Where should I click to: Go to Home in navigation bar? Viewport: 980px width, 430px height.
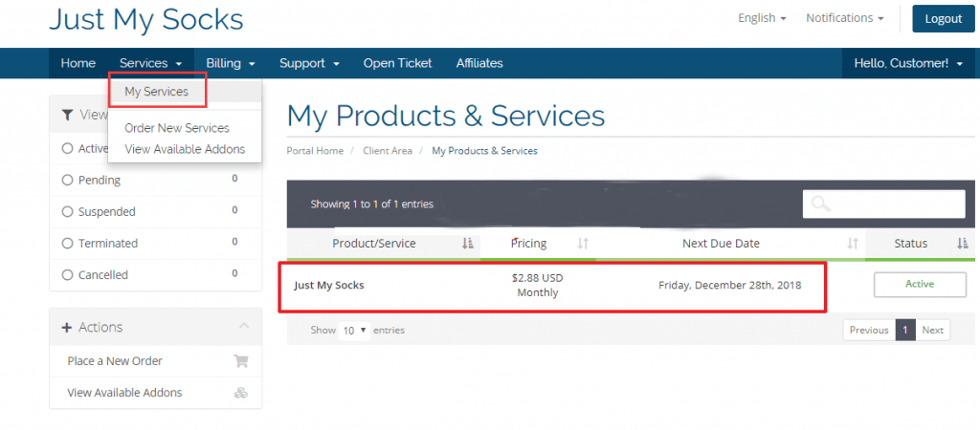(x=78, y=63)
